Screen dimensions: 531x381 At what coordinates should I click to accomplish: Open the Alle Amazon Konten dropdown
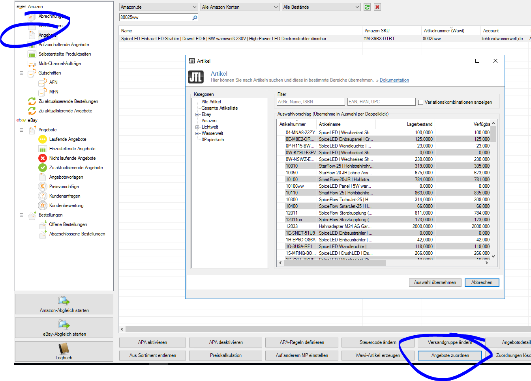240,7
